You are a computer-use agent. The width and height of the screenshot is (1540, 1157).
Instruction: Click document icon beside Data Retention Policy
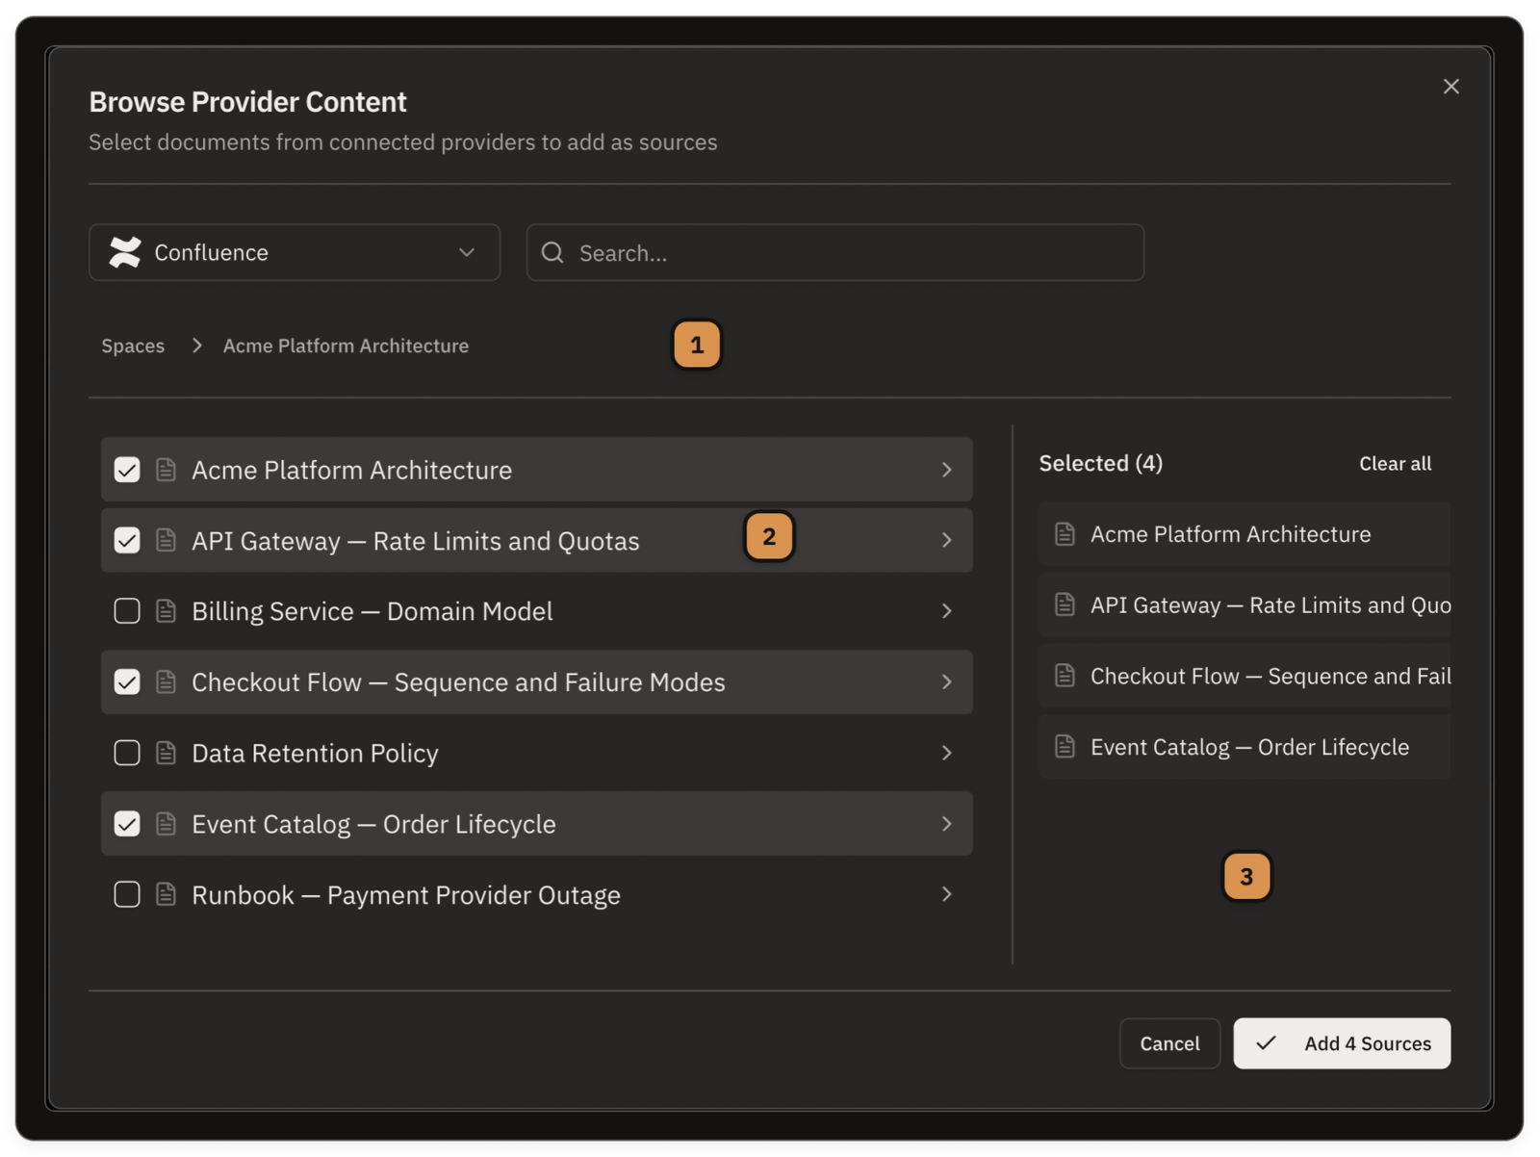click(x=166, y=753)
